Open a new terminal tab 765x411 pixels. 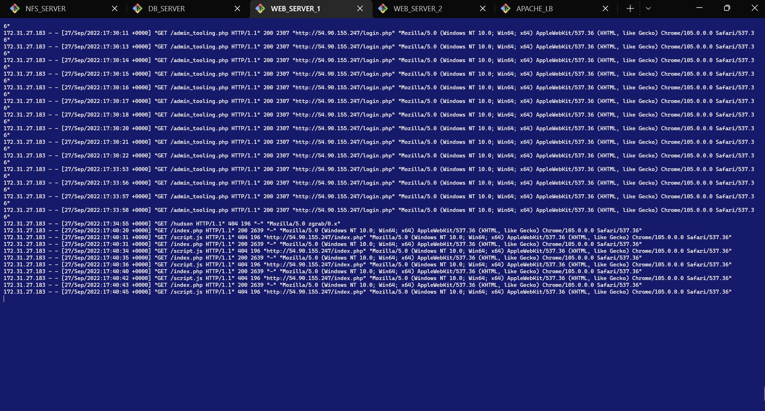pos(630,8)
